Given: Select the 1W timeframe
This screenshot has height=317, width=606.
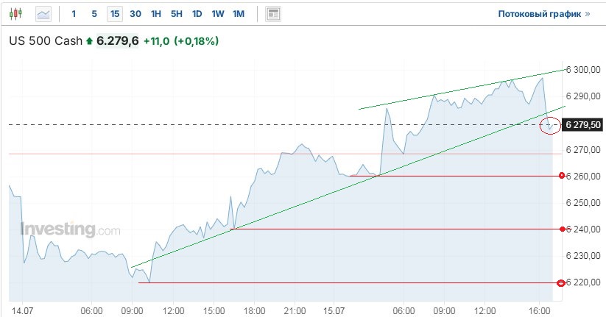Looking at the screenshot, I should [x=218, y=14].
